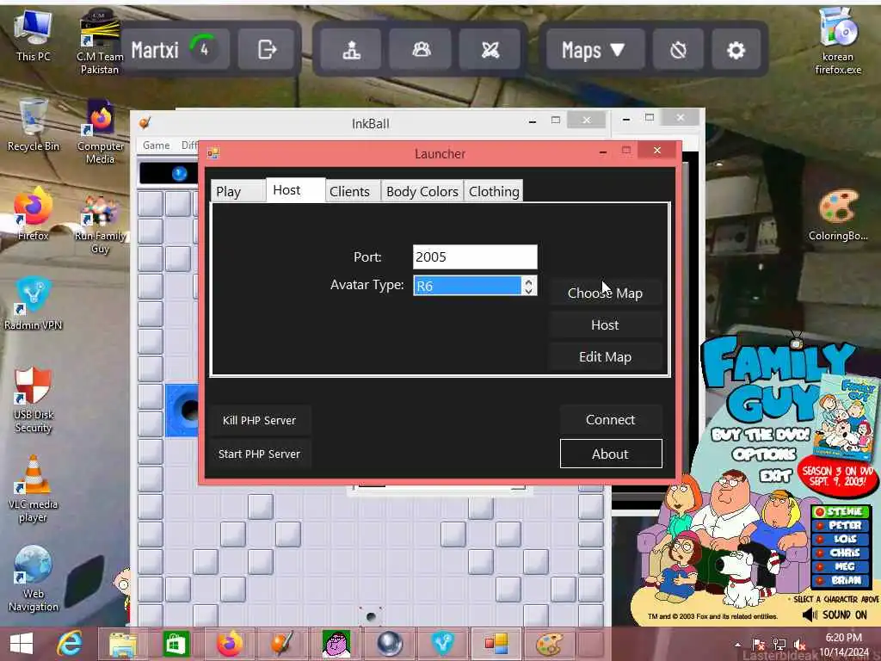Click EXIT in Family Guy panel
Image resolution: width=881 pixels, height=661 pixels.
tap(775, 476)
